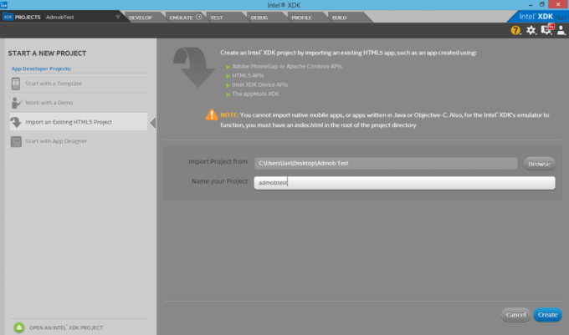Click the App Developer Projects heading
Screen dimensions: 569x335
click(x=41, y=69)
